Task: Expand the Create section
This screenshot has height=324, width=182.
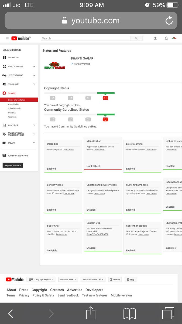Action: click(x=34, y=143)
